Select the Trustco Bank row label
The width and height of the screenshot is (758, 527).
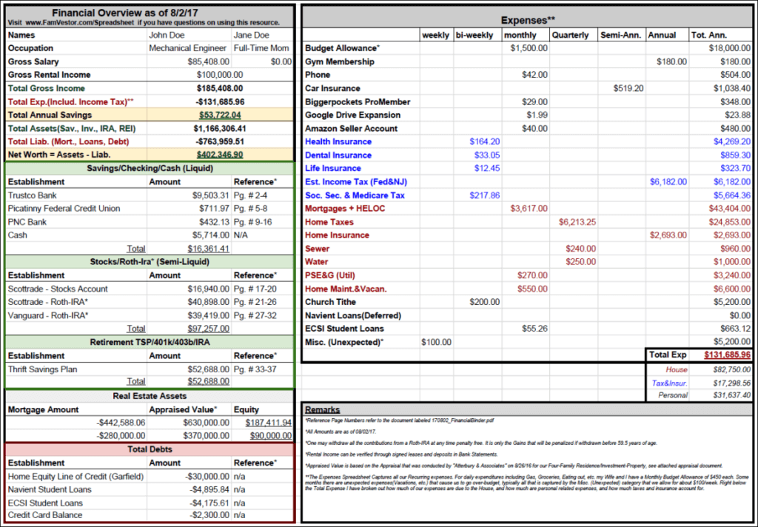tap(33, 195)
